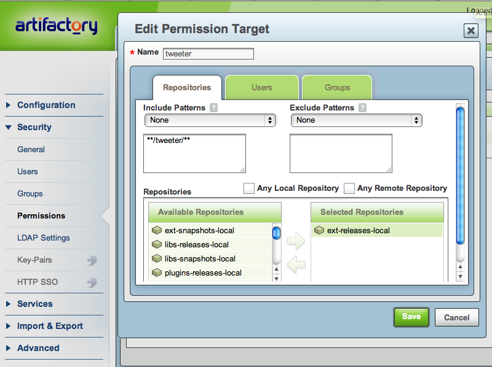
Task: Click the Available Repositories header
Action: point(215,212)
